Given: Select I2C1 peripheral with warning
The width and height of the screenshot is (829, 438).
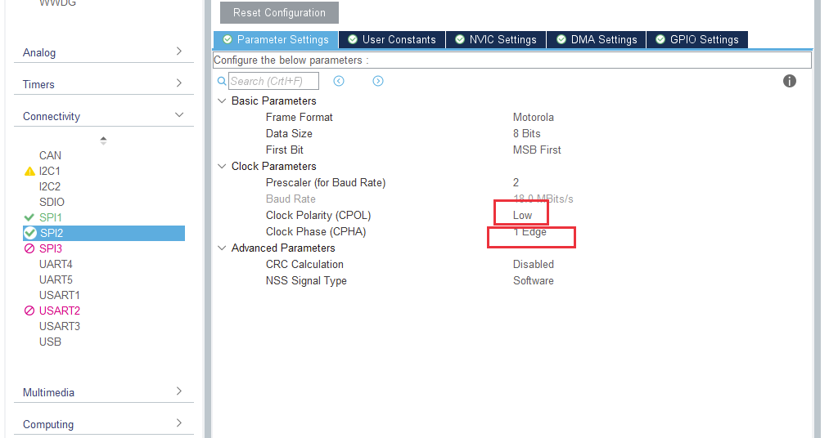Looking at the screenshot, I should [x=50, y=171].
